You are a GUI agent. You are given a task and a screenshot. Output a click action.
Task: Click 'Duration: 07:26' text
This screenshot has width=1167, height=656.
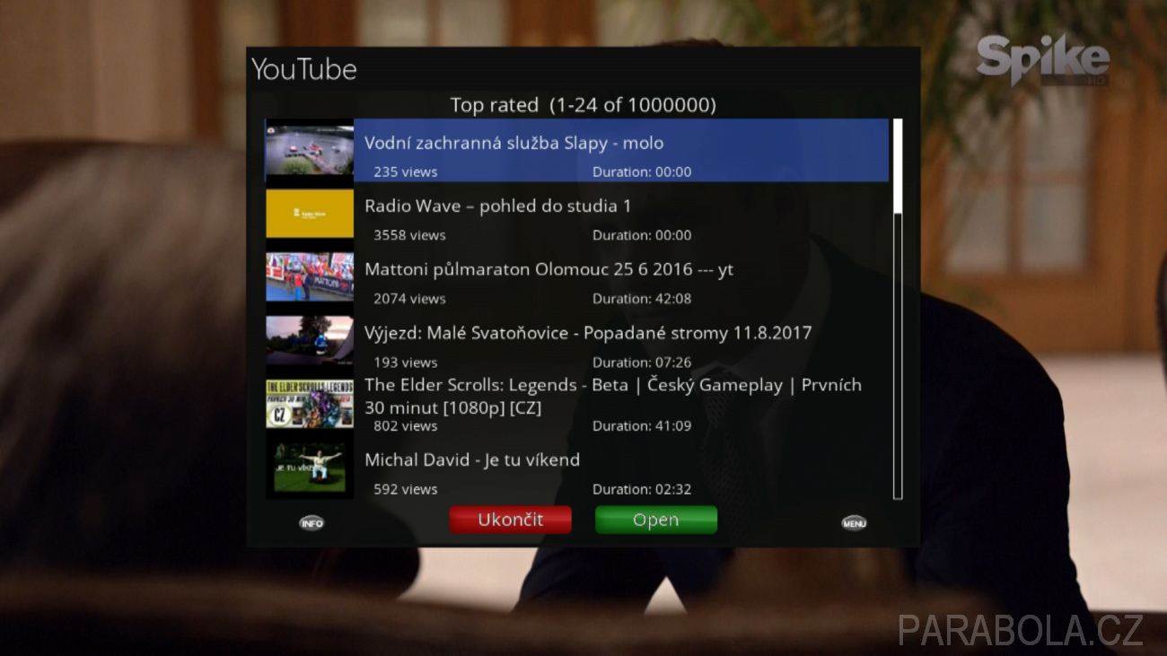click(x=642, y=363)
